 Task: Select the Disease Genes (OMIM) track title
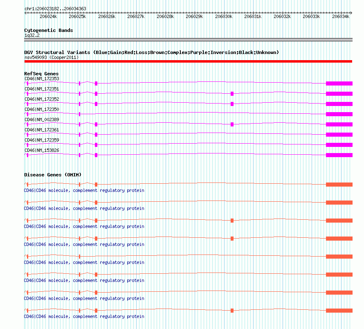(x=53, y=175)
